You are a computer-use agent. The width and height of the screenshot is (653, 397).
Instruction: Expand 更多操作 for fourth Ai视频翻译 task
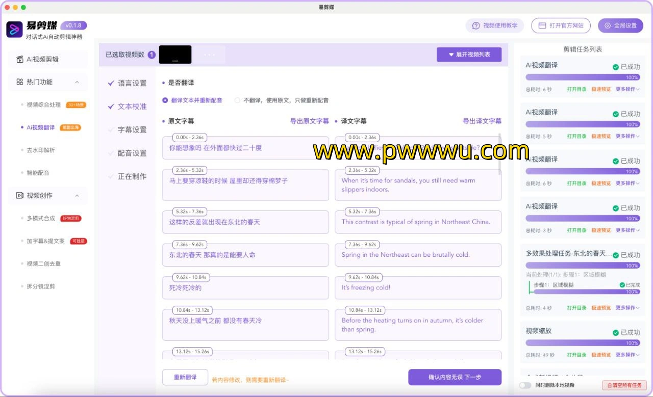(627, 230)
